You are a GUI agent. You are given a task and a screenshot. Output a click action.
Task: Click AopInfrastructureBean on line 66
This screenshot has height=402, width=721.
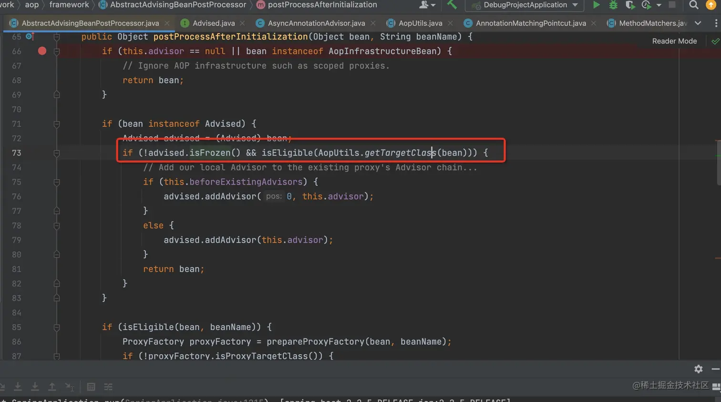click(x=382, y=51)
